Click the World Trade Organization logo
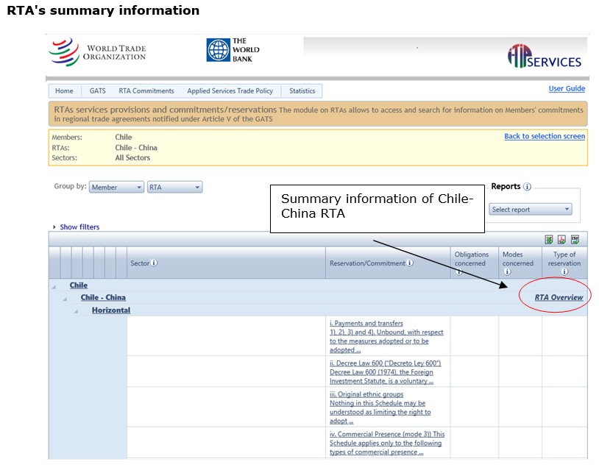 [97, 52]
